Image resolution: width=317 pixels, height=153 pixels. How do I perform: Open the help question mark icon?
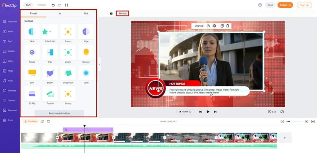(260, 5)
